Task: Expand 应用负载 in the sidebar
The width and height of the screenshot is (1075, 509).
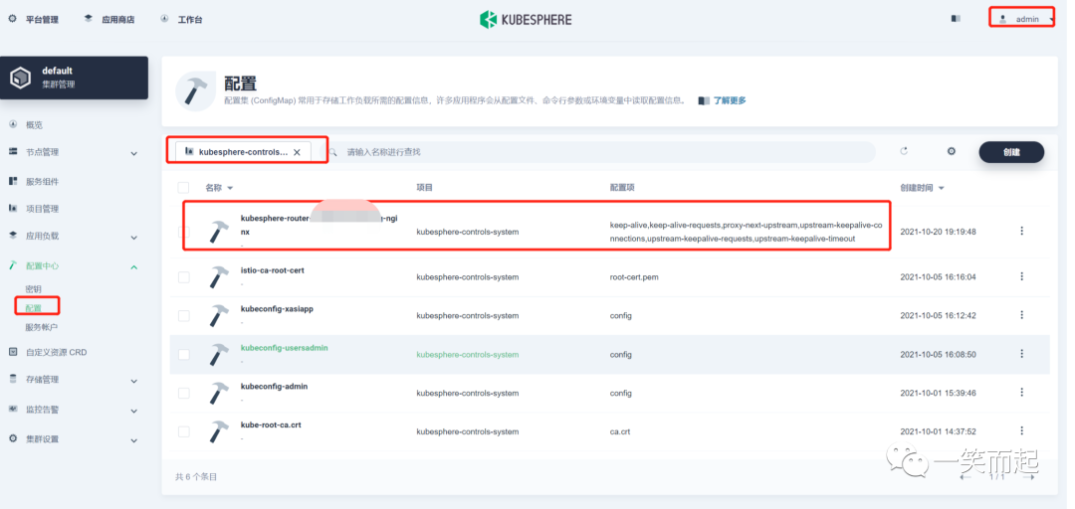Action: point(74,237)
